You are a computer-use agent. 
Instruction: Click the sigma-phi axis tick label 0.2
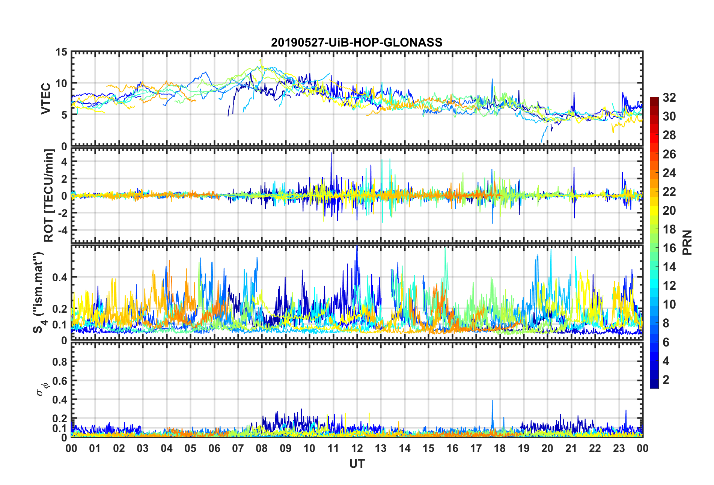(60, 419)
